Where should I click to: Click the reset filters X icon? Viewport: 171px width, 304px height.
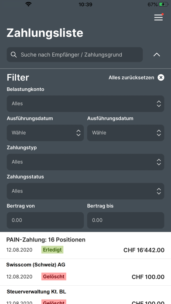pos(161,78)
